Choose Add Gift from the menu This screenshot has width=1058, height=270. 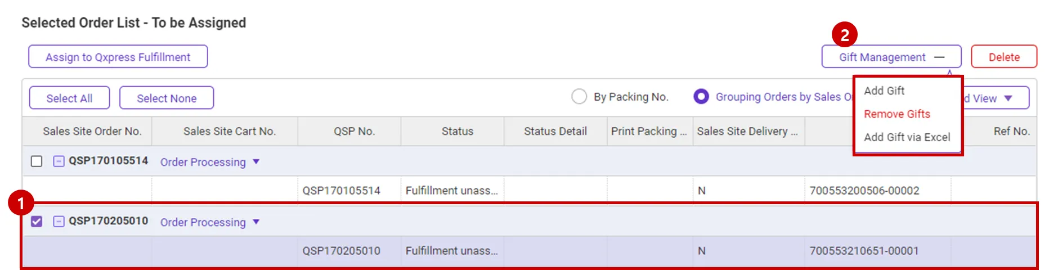pyautogui.click(x=884, y=91)
